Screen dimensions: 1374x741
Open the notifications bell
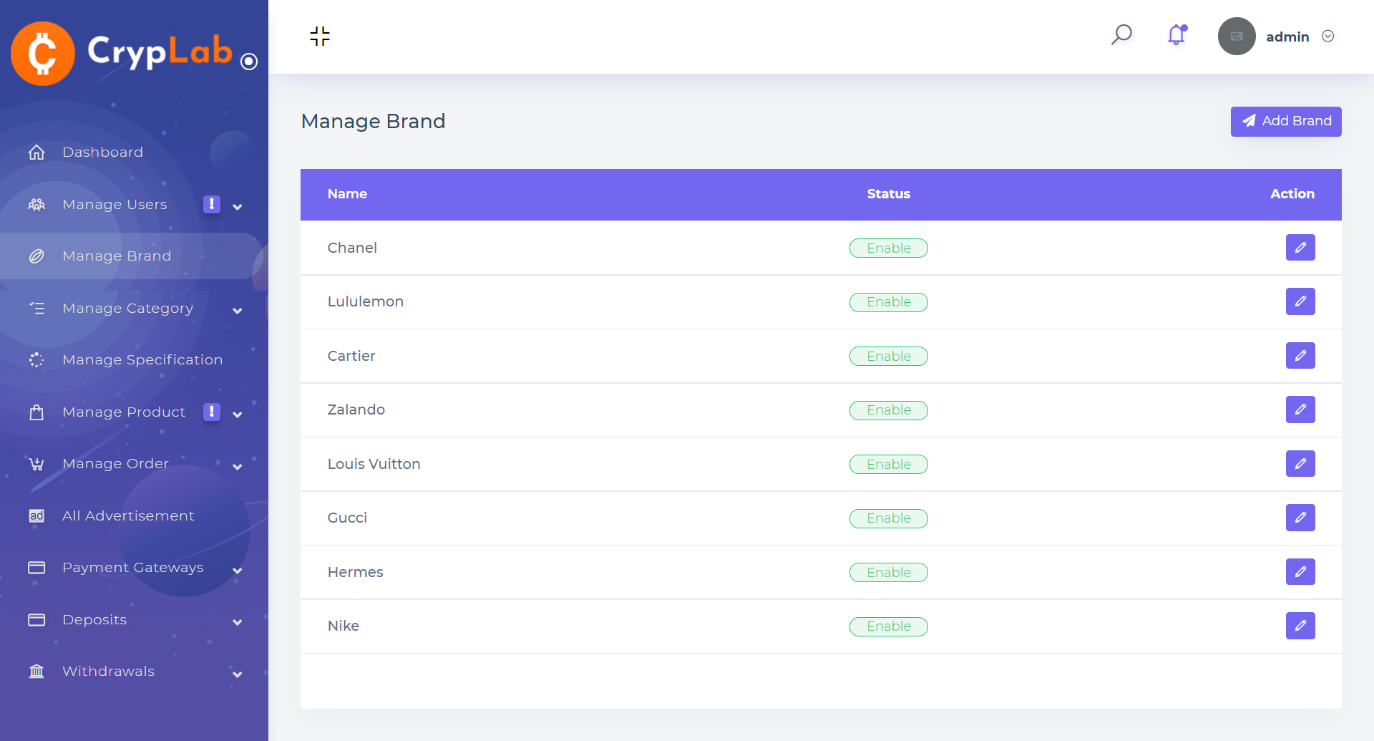click(1176, 35)
